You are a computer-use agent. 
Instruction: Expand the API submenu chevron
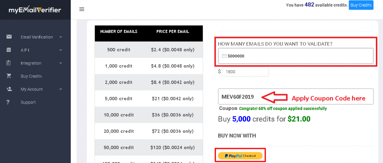[61, 50]
